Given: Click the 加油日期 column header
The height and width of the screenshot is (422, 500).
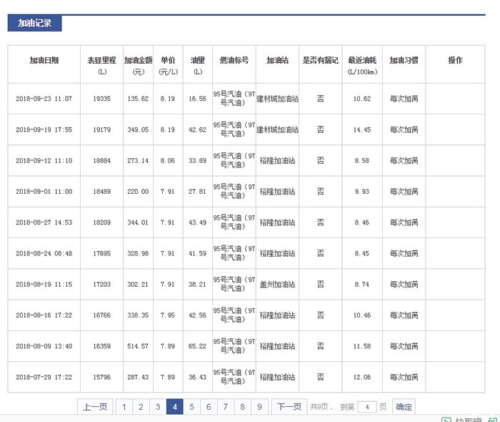Looking at the screenshot, I should [44, 61].
